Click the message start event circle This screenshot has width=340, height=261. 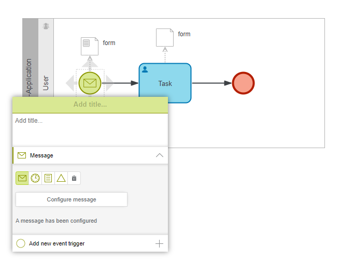pyautogui.click(x=90, y=83)
